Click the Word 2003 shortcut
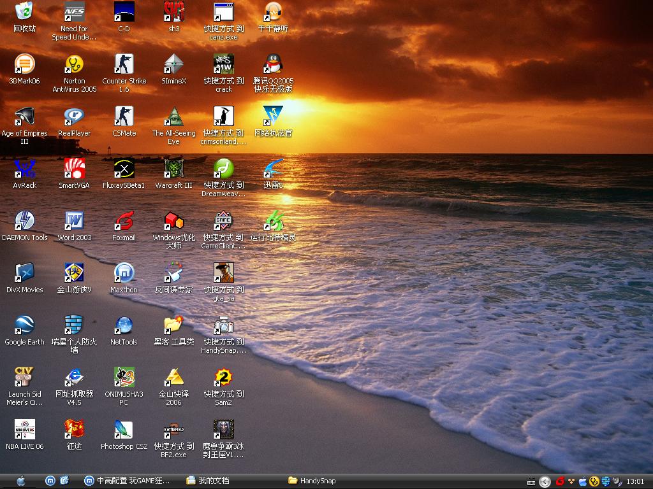The width and height of the screenshot is (653, 489). [x=74, y=221]
